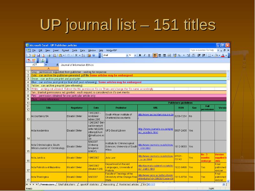Click the Sort Ascending A-Z icon
The image size is (255, 191).
pyautogui.click(x=83, y=55)
